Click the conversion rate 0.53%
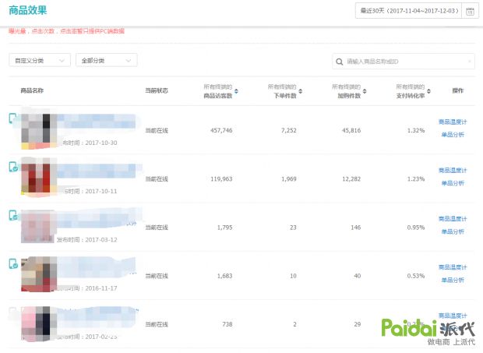Screen dimensions: 483x353 416,276
